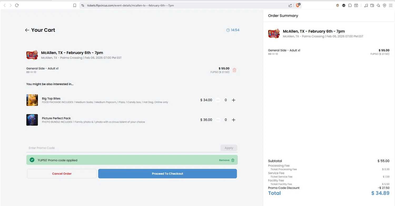Click the Enter Promo Code field
395x206 pixels.
click(x=123, y=148)
